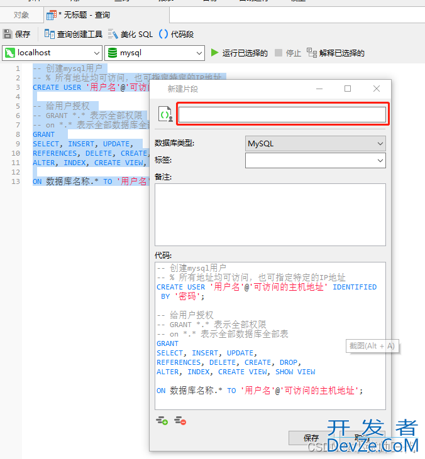The width and height of the screenshot is (425, 459).
Task: Click CREATE USER on editor line 3
Action: click(x=57, y=87)
